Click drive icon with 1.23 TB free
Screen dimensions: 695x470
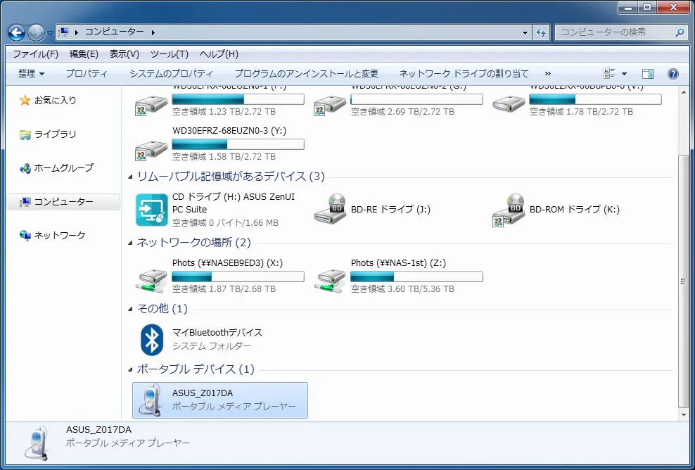pyautogui.click(x=151, y=106)
